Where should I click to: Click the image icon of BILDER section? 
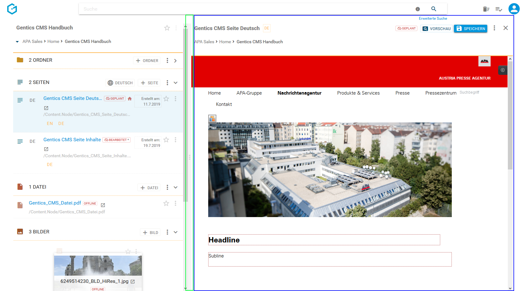click(x=20, y=231)
